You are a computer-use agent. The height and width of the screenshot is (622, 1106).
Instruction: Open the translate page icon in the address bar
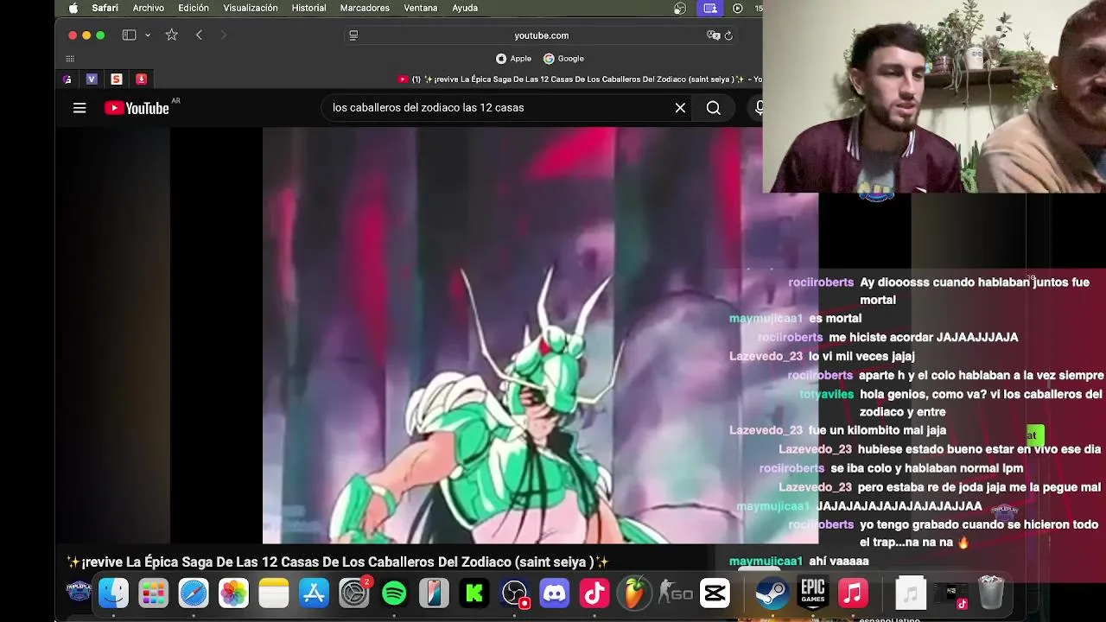tap(713, 35)
